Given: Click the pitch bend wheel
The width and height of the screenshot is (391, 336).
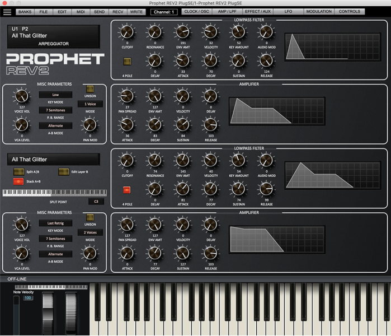Looking at the screenshot, I should (48, 313).
